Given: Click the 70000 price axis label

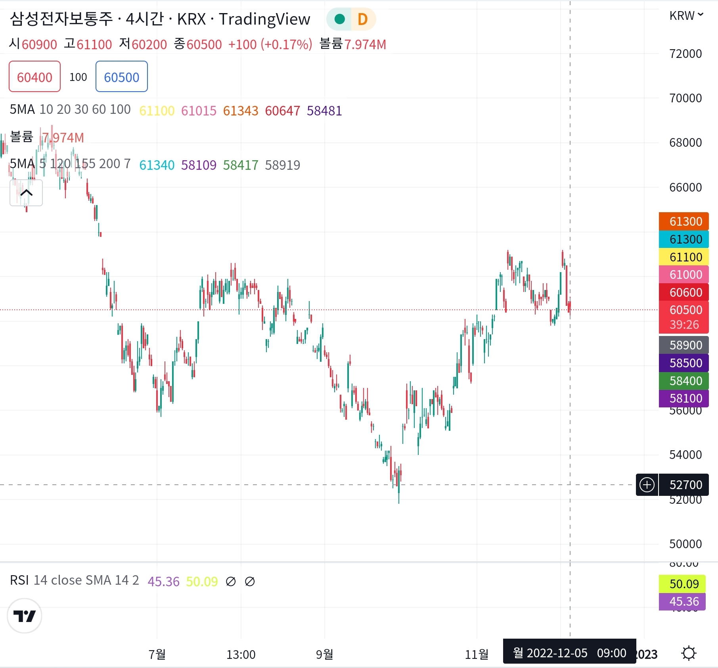Looking at the screenshot, I should [685, 98].
